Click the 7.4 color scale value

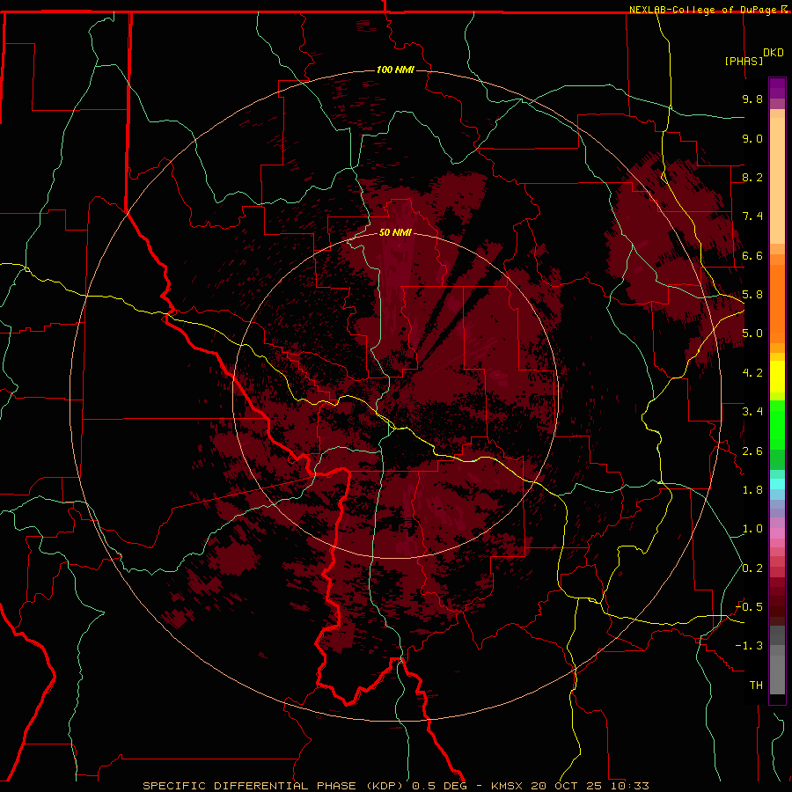tap(752, 216)
